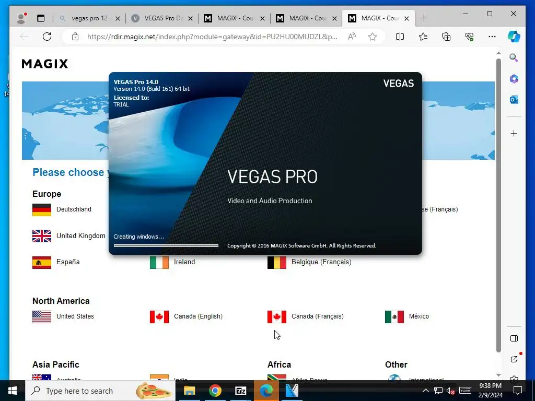535x401 pixels.
Task: Choose United Kingdom
Action: point(81,235)
